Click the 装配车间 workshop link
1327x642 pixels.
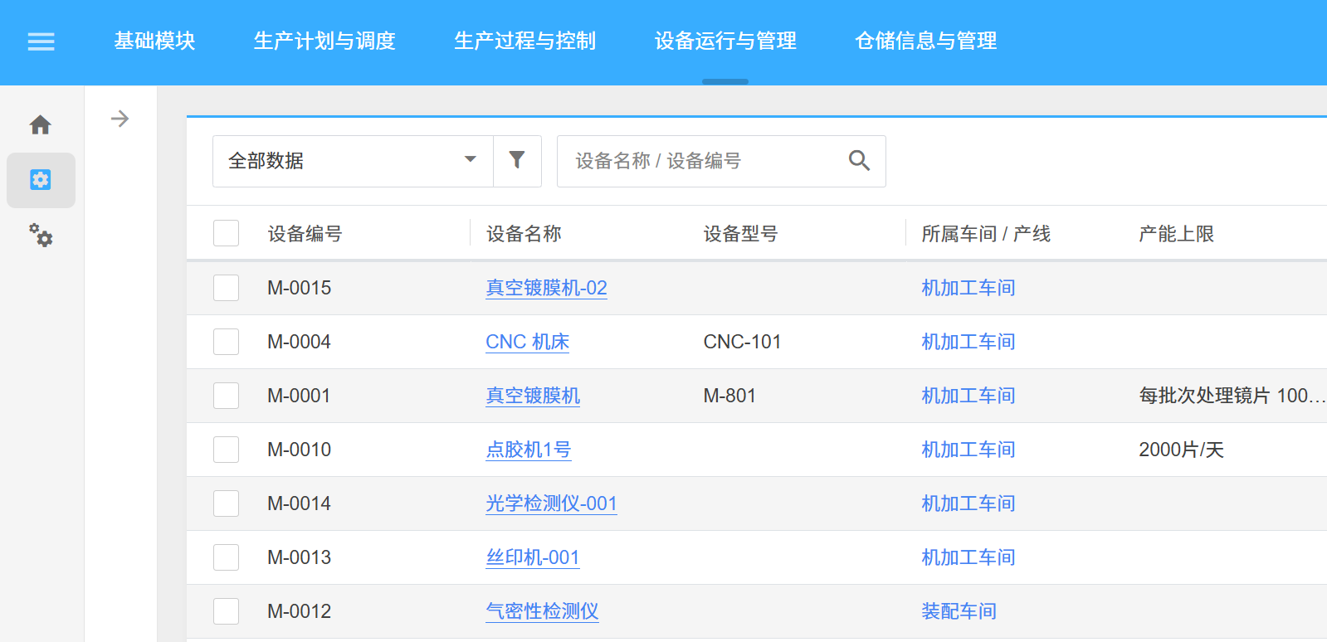959,611
